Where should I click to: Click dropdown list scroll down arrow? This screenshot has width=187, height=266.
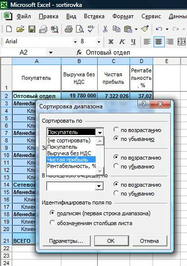coord(100,171)
